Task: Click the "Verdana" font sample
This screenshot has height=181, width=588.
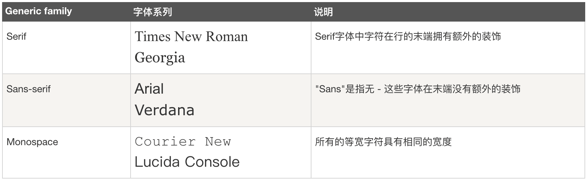Action: (x=164, y=110)
